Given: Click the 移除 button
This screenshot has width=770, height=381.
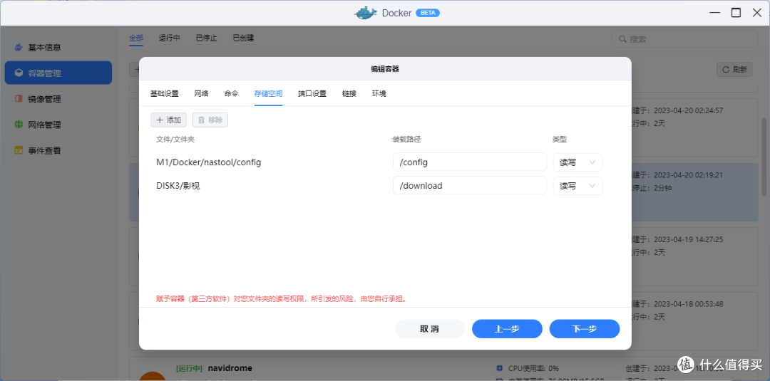Looking at the screenshot, I should [x=210, y=120].
